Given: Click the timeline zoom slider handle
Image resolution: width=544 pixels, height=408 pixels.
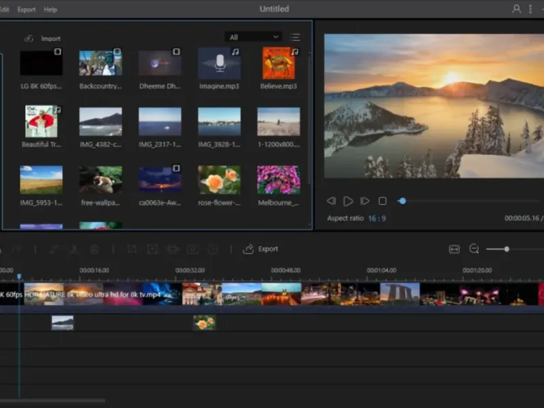Looking at the screenshot, I should pyautogui.click(x=507, y=250).
